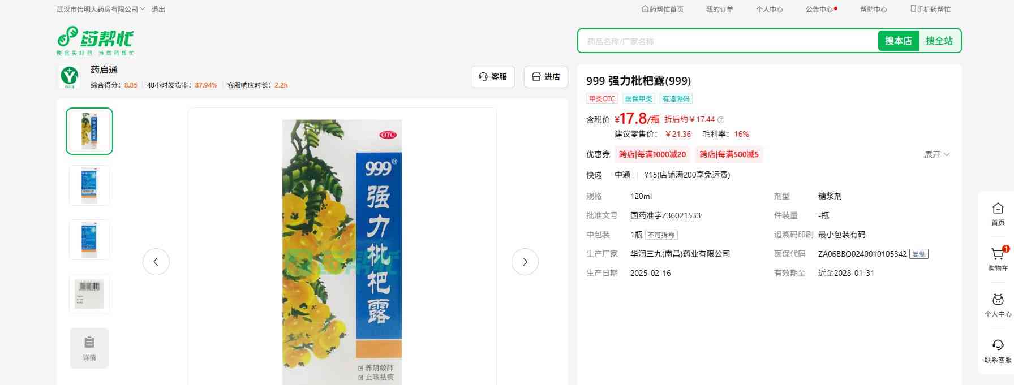Open 帮助中心 in the top menu
Viewport: 1014px width, 385px height.
click(873, 10)
